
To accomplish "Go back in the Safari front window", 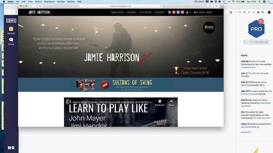I will click(31, 6).
